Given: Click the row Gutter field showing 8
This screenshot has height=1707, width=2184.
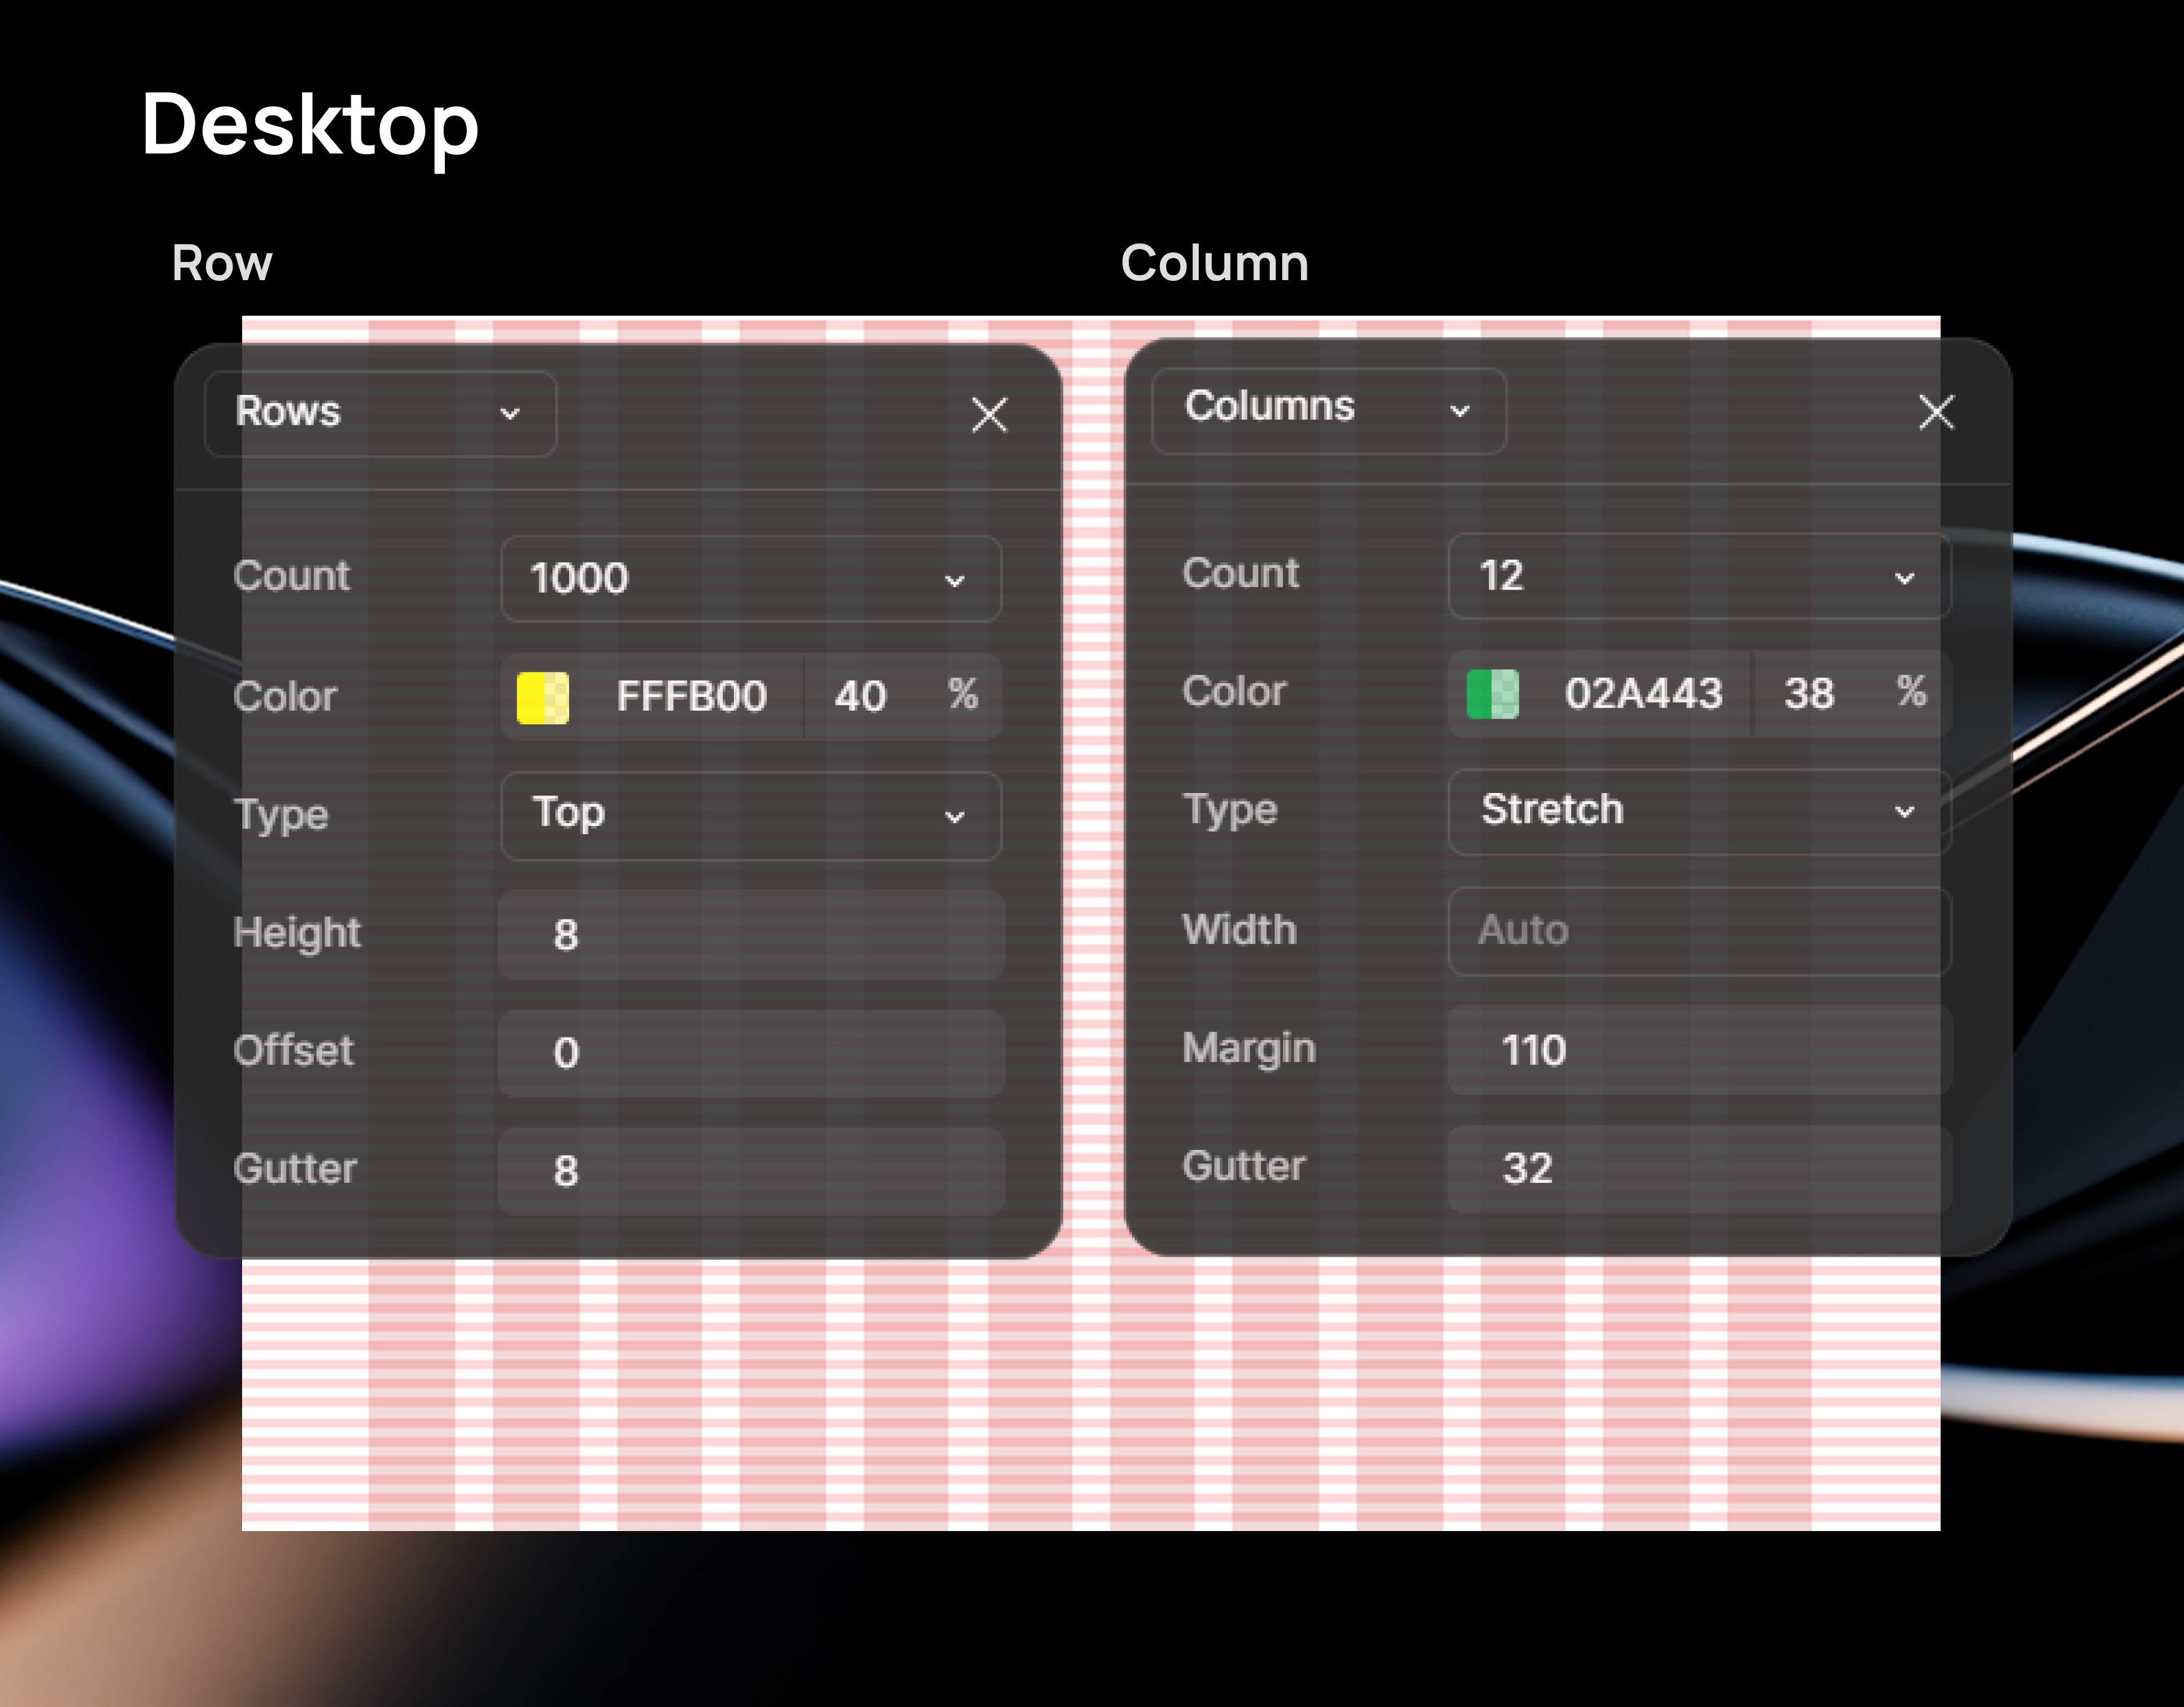Looking at the screenshot, I should click(x=750, y=1171).
